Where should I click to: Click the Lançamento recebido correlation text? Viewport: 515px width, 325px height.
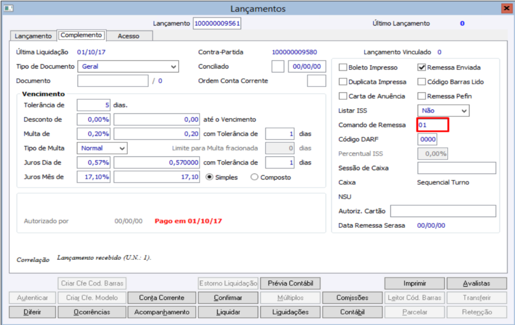pyautogui.click(x=104, y=258)
